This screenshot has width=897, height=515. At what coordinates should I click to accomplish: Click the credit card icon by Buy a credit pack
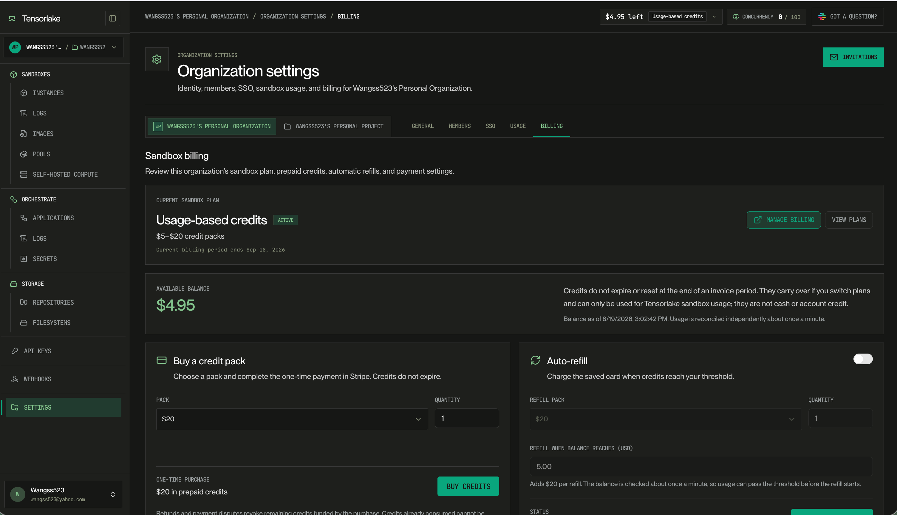click(x=162, y=360)
